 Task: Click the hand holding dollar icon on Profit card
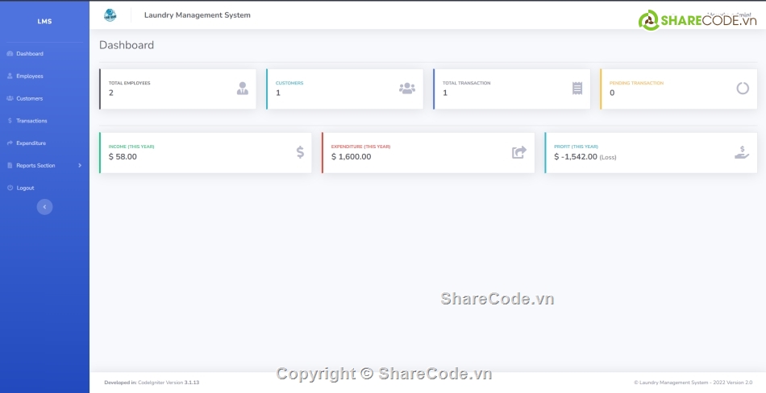click(742, 152)
